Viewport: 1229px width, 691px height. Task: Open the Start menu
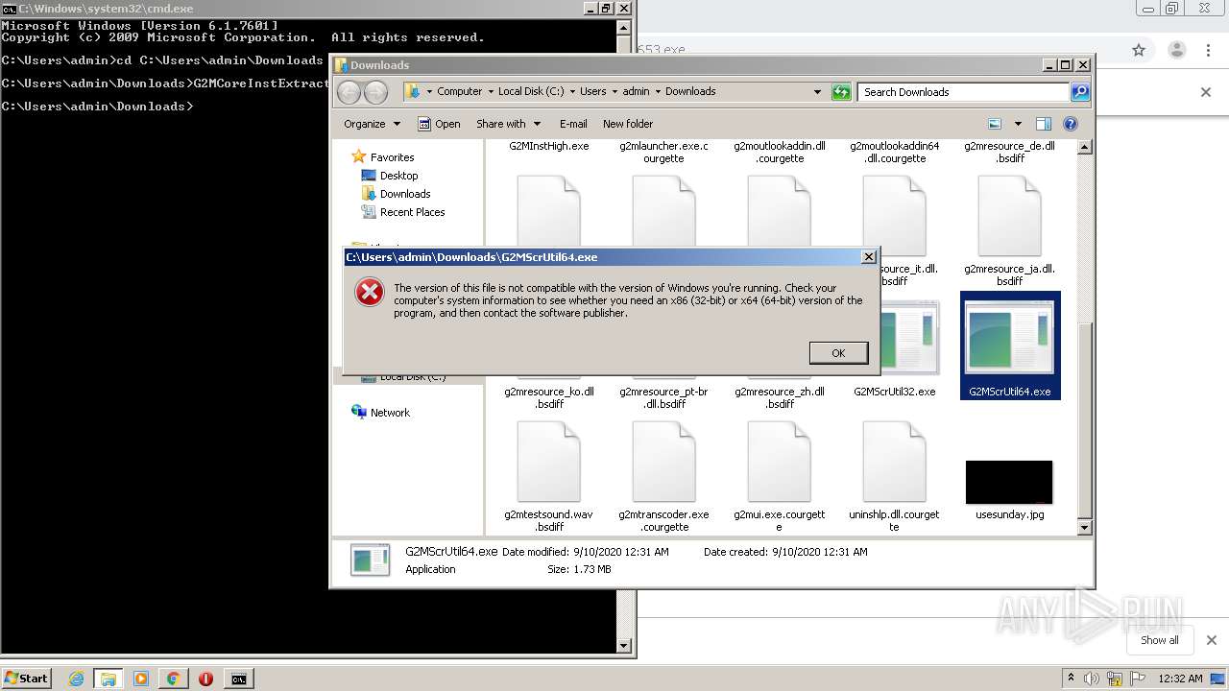(x=26, y=678)
